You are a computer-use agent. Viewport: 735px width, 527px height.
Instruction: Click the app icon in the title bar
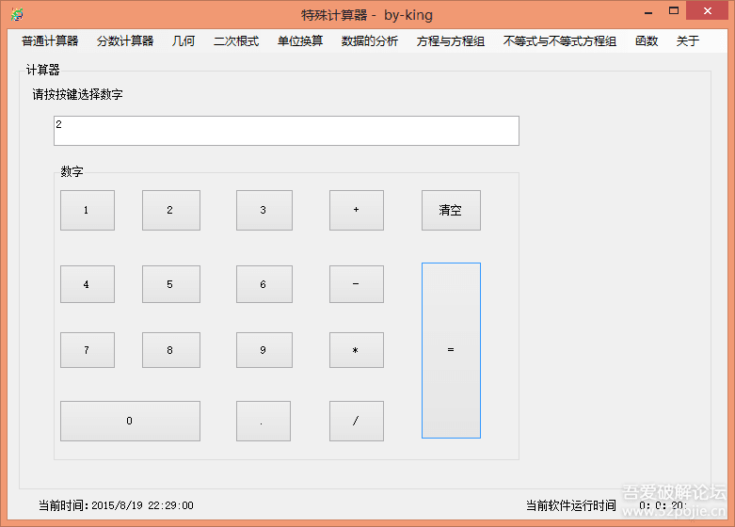pos(17,14)
